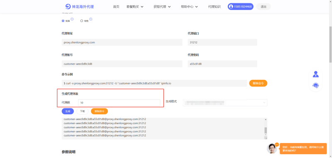Select the second unselected radio option

coord(82,21)
